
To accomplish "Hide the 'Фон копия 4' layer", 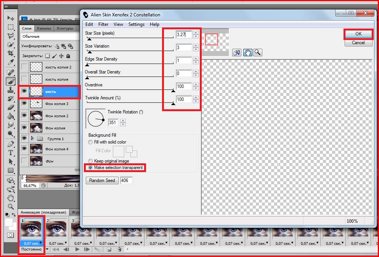I will tap(24, 148).
